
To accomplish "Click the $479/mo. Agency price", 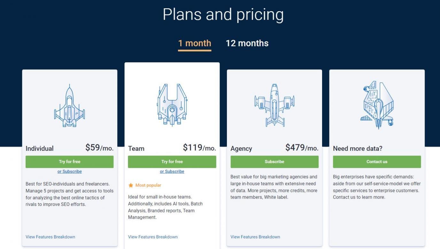I will 302,147.
